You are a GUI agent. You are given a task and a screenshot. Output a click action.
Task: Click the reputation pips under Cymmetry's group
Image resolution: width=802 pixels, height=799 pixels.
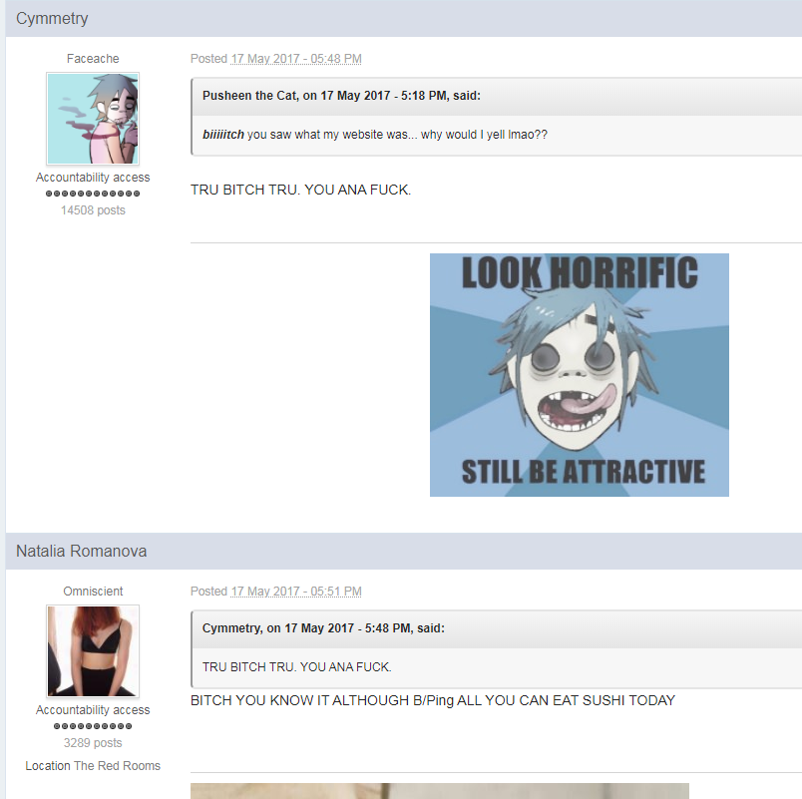click(93, 194)
